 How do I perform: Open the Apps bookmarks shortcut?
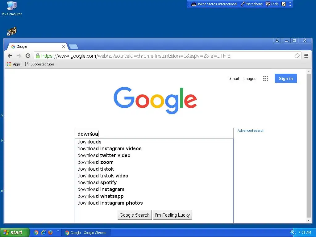point(14,64)
